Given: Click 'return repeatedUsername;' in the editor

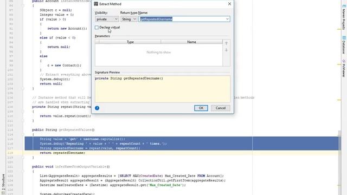Looking at the screenshot, I should click(62, 153).
